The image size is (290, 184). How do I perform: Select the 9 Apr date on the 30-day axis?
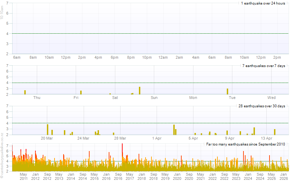pos(230,138)
